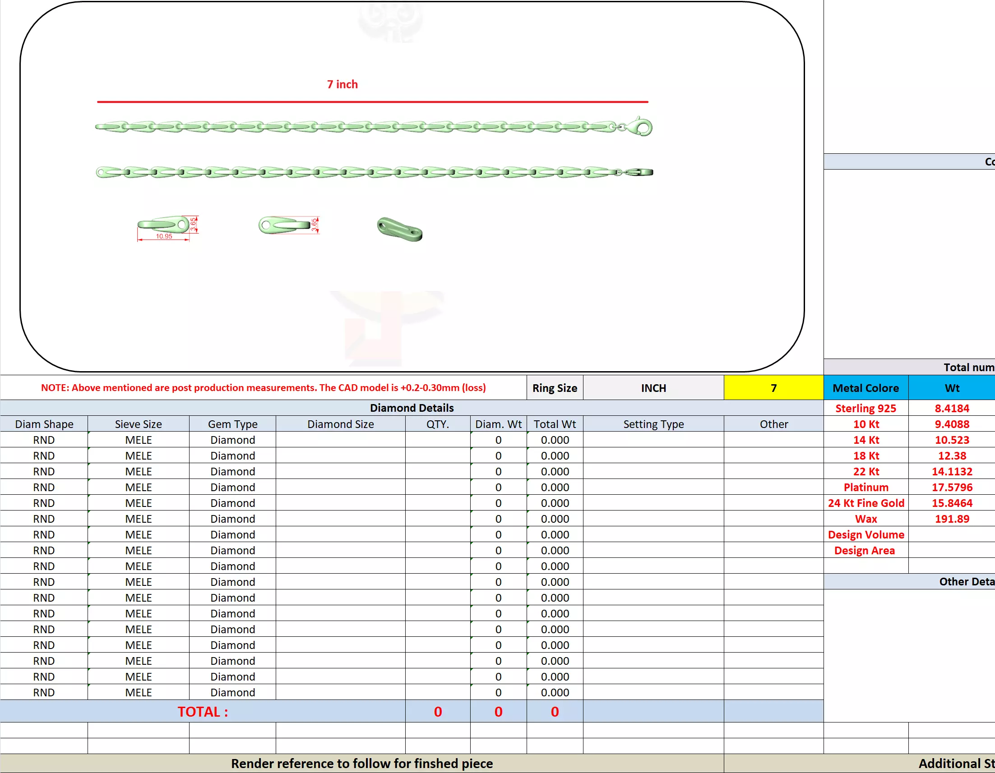Select the Metal Colore blue header
Screen dimensions: 995x773
click(865, 388)
